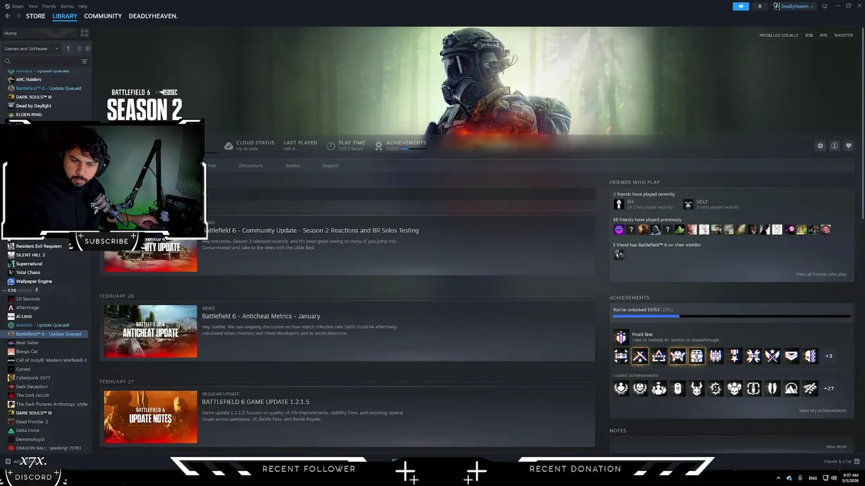This screenshot has height=486, width=865.
Task: Open the Support tab
Action: coord(330,165)
